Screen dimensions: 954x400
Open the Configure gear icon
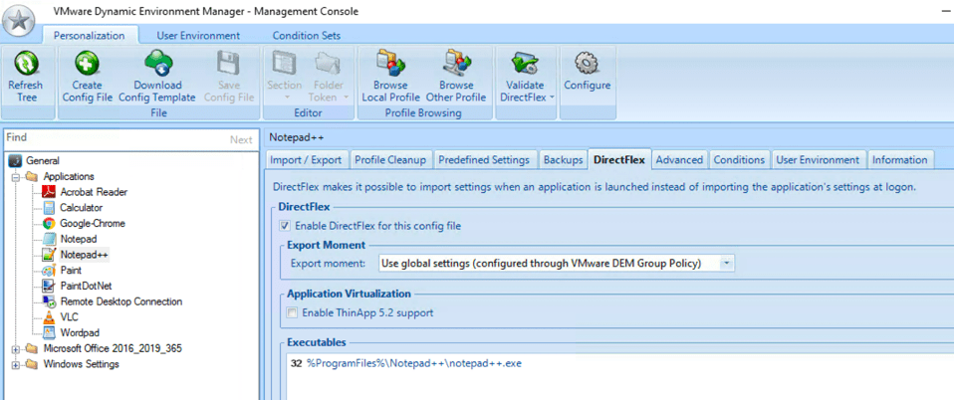pyautogui.click(x=587, y=66)
